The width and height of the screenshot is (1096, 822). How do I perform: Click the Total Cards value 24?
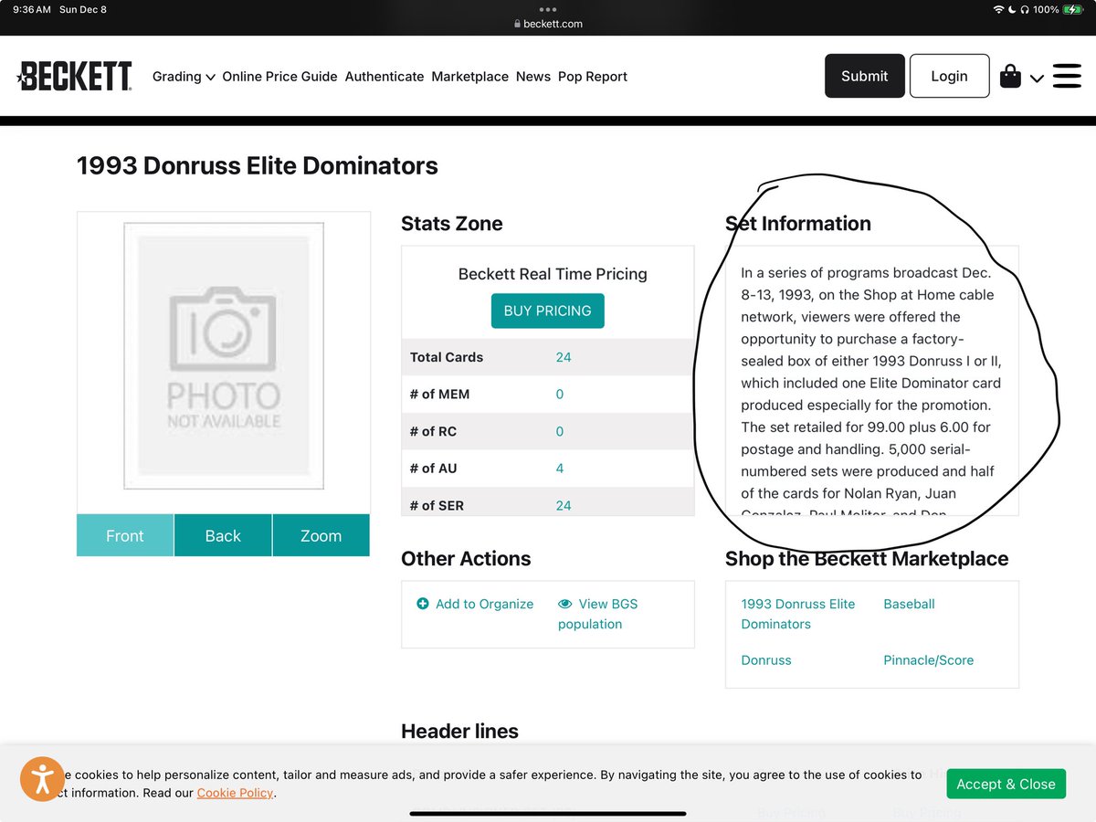pos(564,357)
